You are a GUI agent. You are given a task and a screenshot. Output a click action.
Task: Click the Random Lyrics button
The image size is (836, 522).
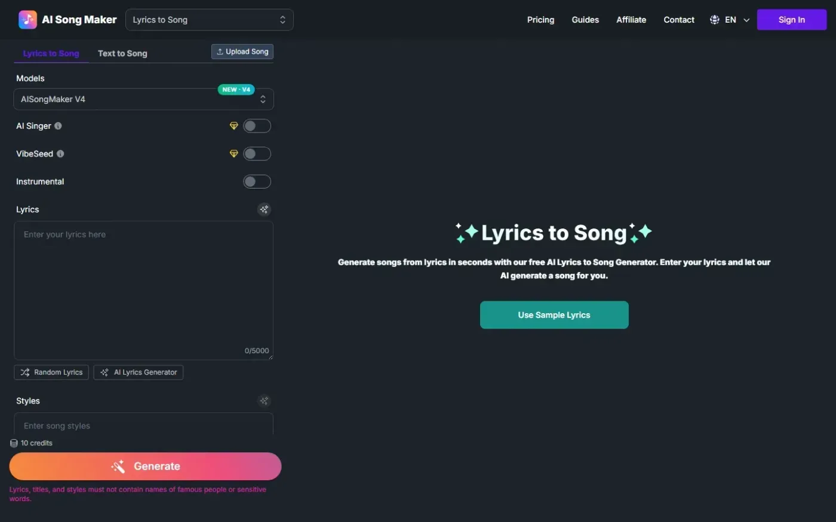[x=51, y=372]
